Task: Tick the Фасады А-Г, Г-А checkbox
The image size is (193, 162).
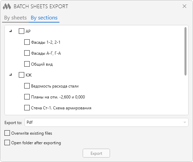Action: [27, 53]
